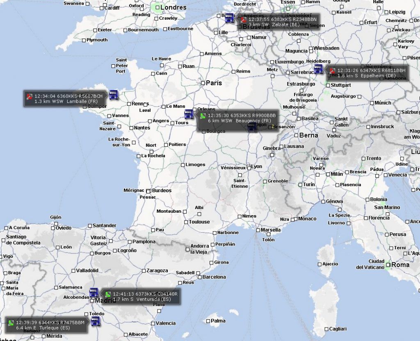420x341 pixels.
Task: Select the truck icon near Lamballe
Action: click(114, 95)
